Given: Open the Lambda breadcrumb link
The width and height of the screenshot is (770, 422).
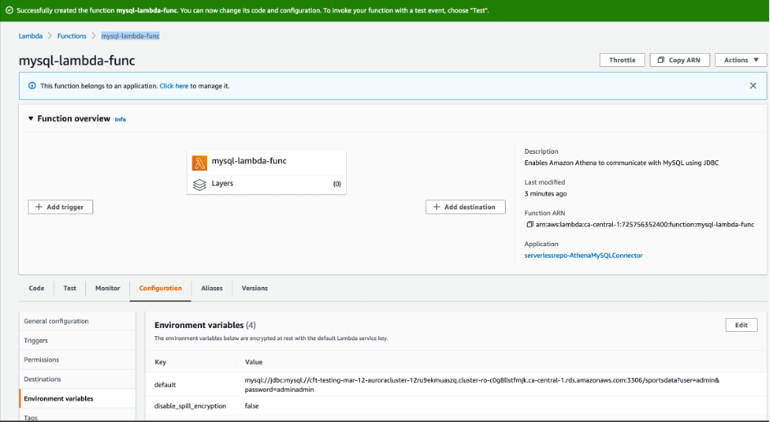Looking at the screenshot, I should [x=30, y=36].
